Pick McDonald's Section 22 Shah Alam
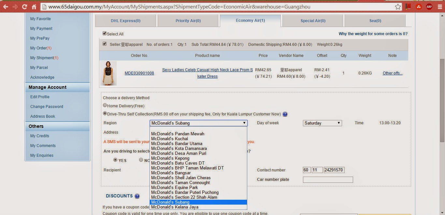 198,197
